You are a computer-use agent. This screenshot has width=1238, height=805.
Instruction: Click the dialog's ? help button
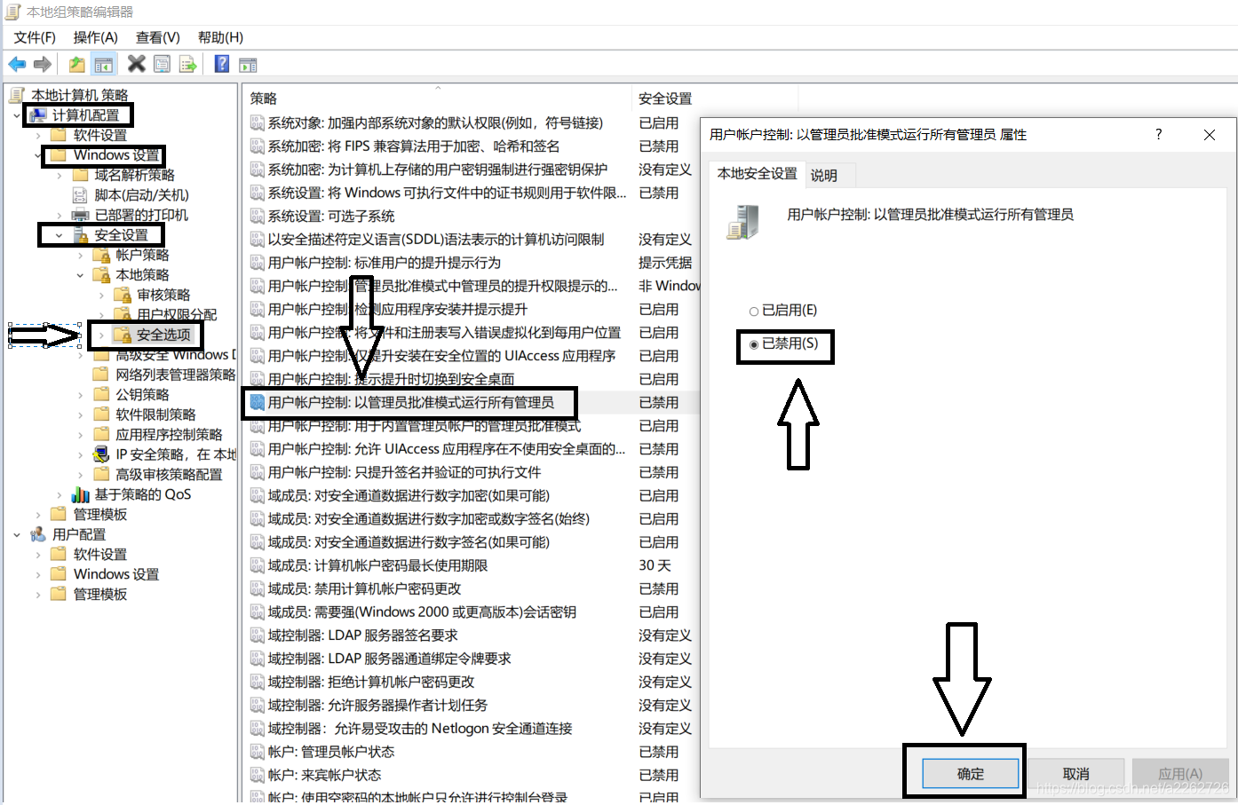(x=1158, y=134)
